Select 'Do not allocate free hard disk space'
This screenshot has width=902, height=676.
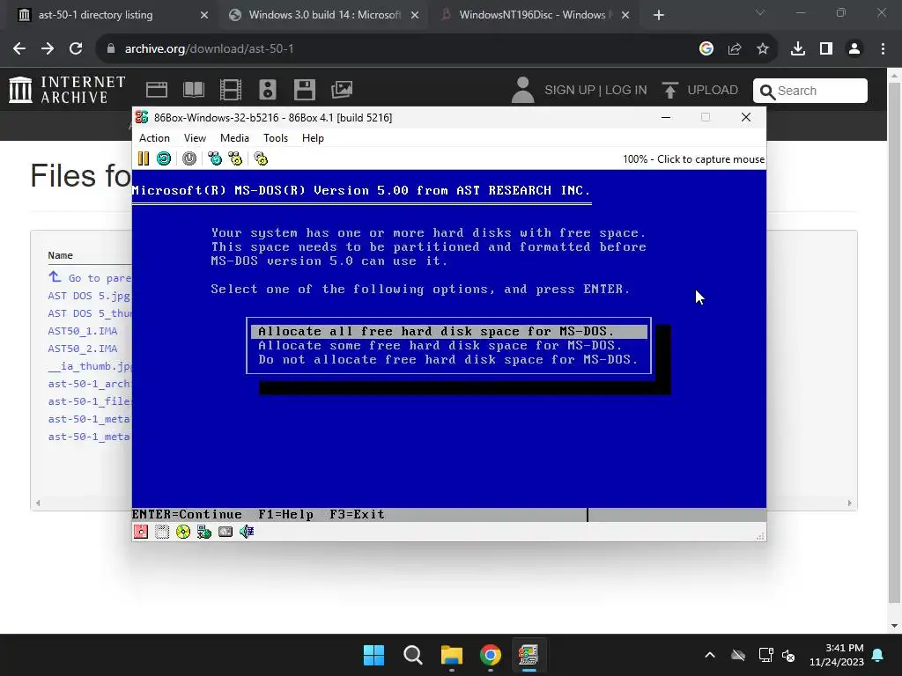449,360
